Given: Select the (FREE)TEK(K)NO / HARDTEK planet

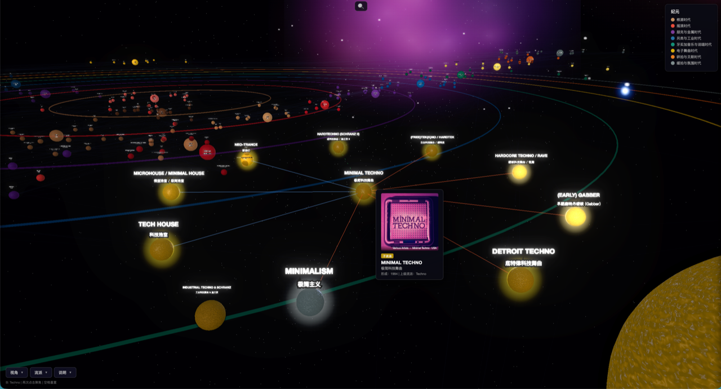Looking at the screenshot, I should point(431,151).
